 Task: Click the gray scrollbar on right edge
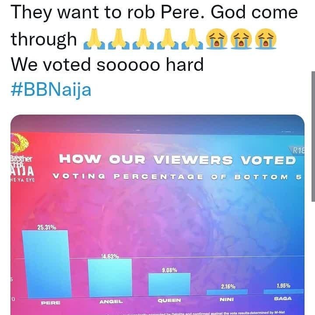tap(313, 136)
